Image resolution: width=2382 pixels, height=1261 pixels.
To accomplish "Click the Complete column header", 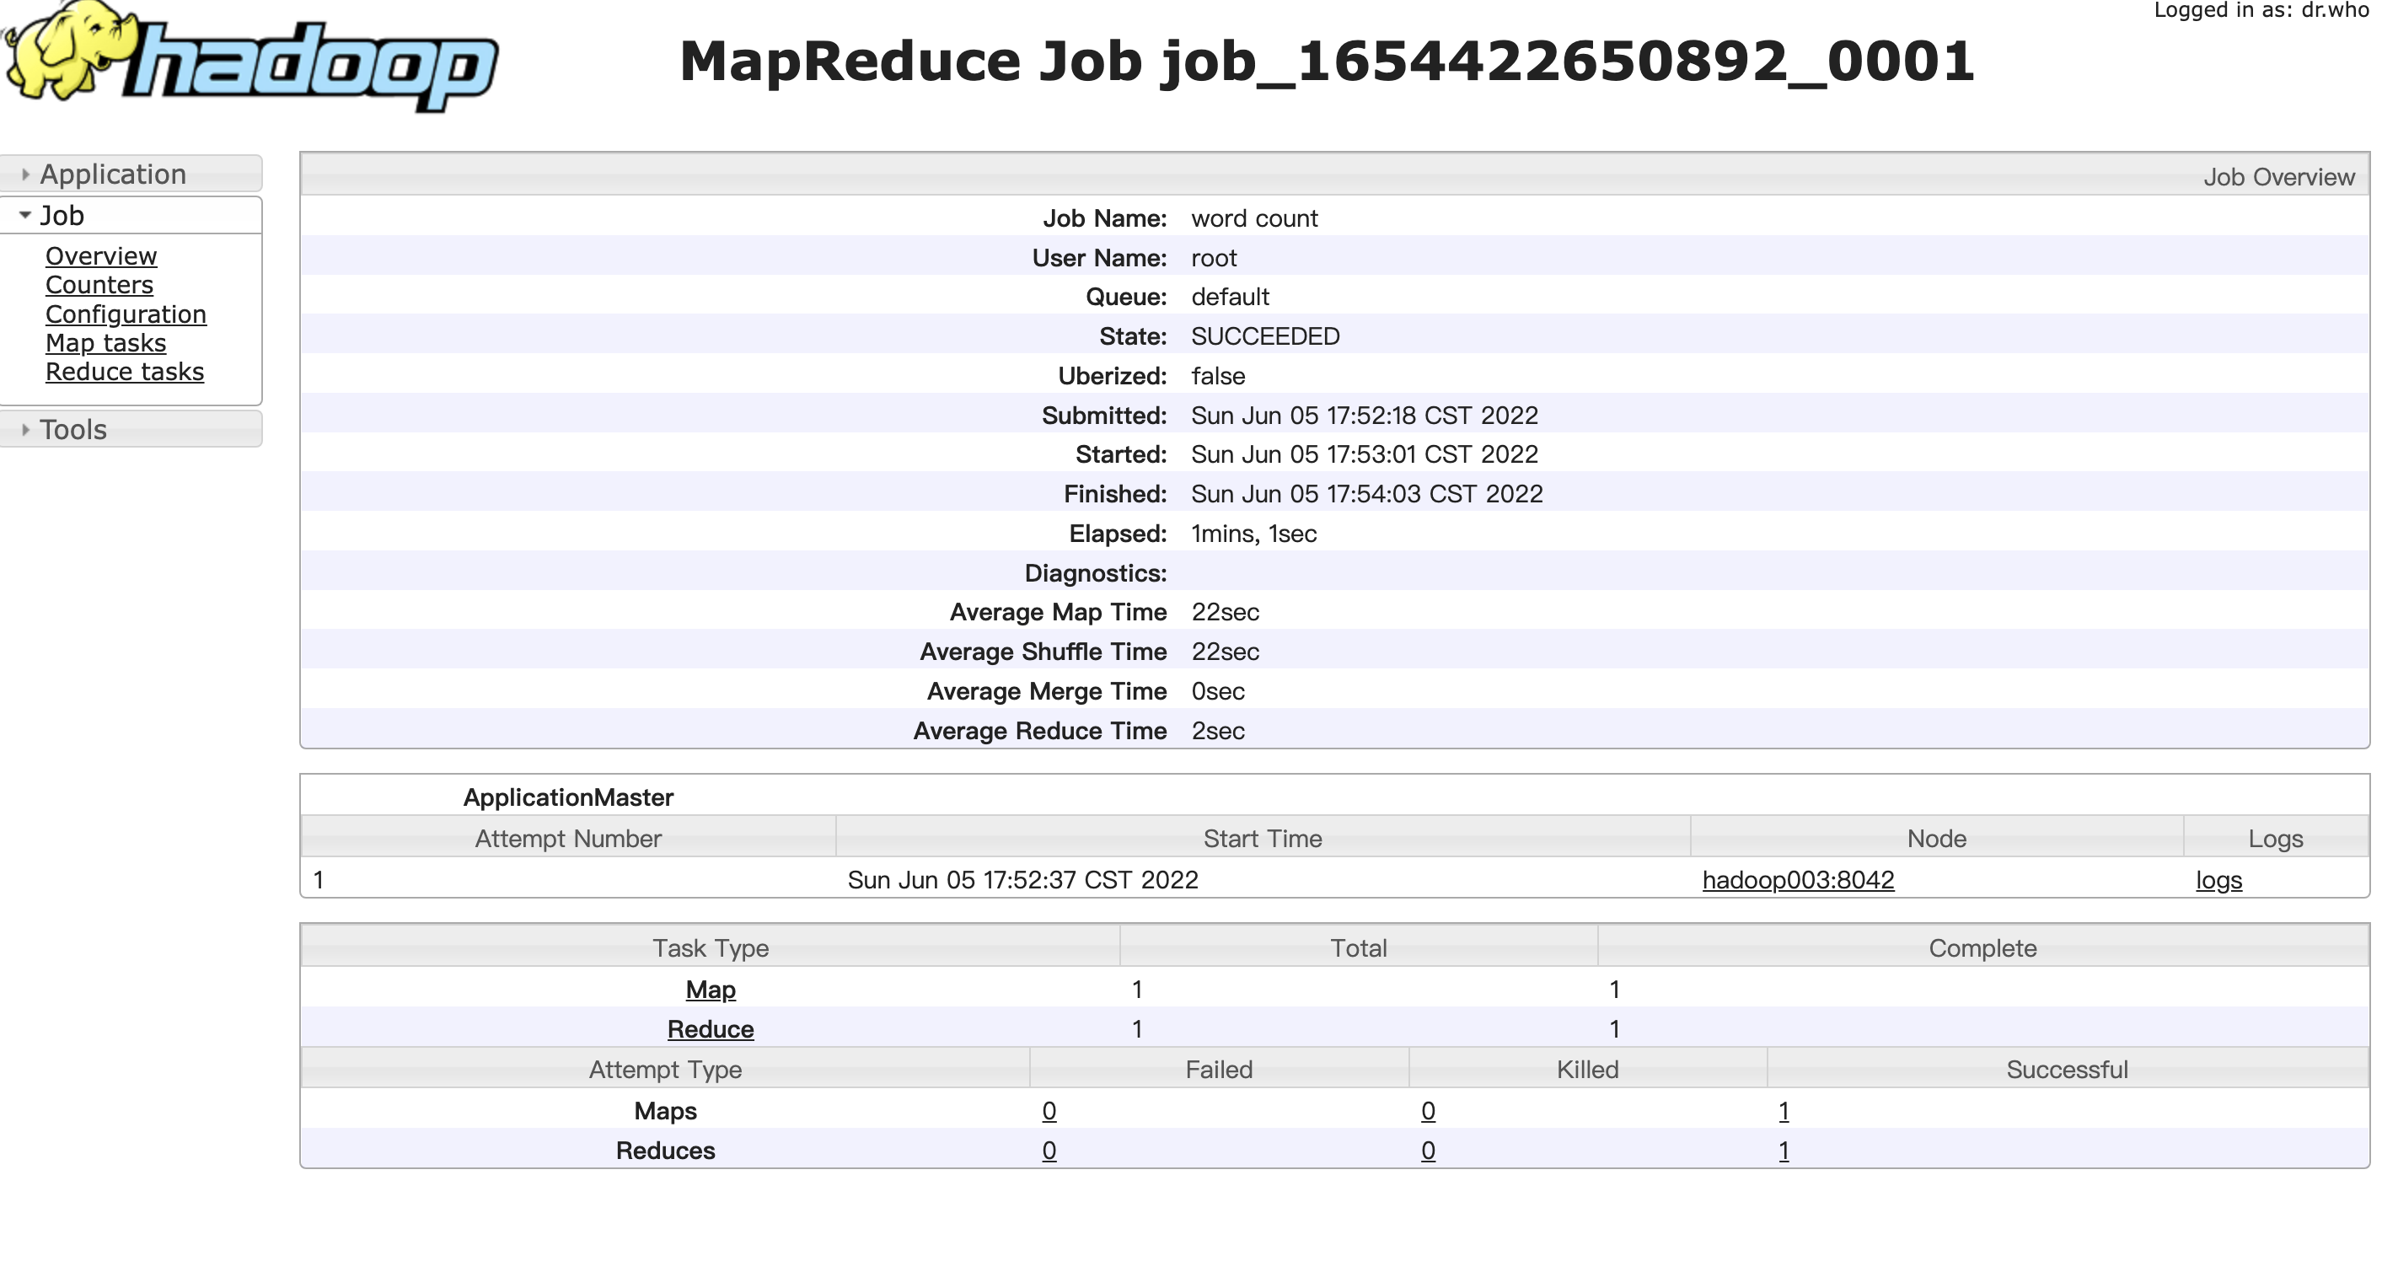I will tap(1982, 947).
